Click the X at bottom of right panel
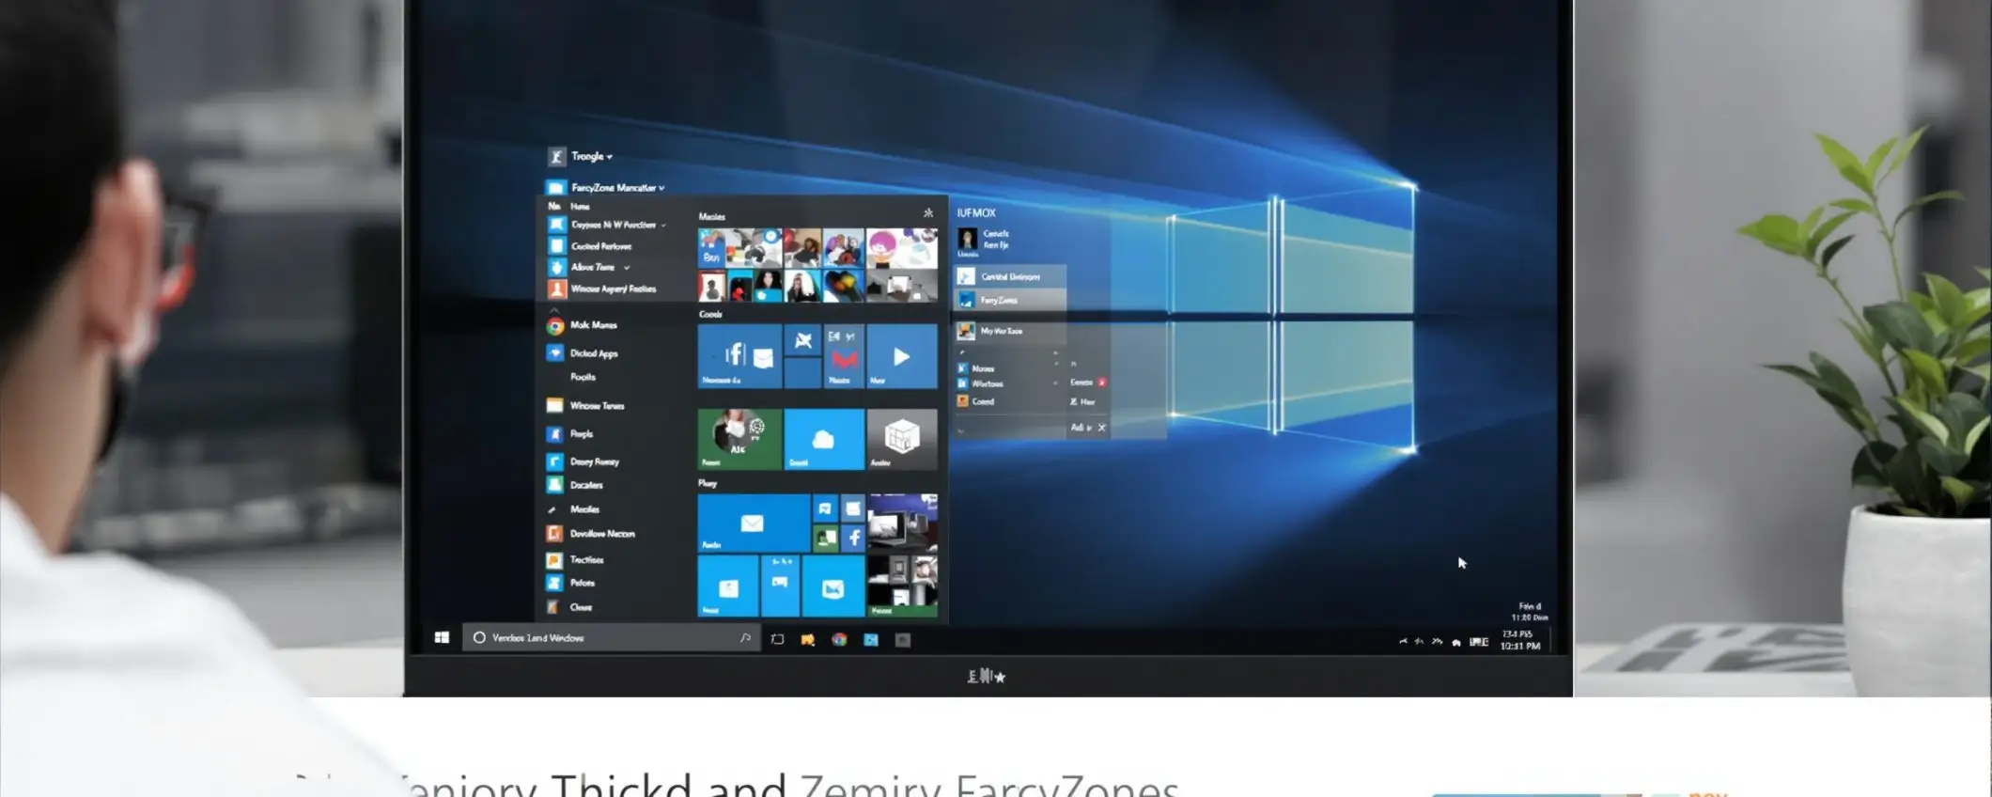 [1102, 428]
